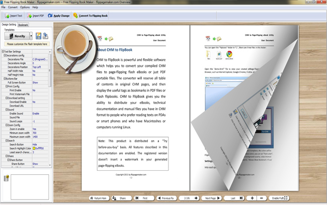Select the Print Watermark File row
Viewport: 327px width, 205px height.
point(25,94)
